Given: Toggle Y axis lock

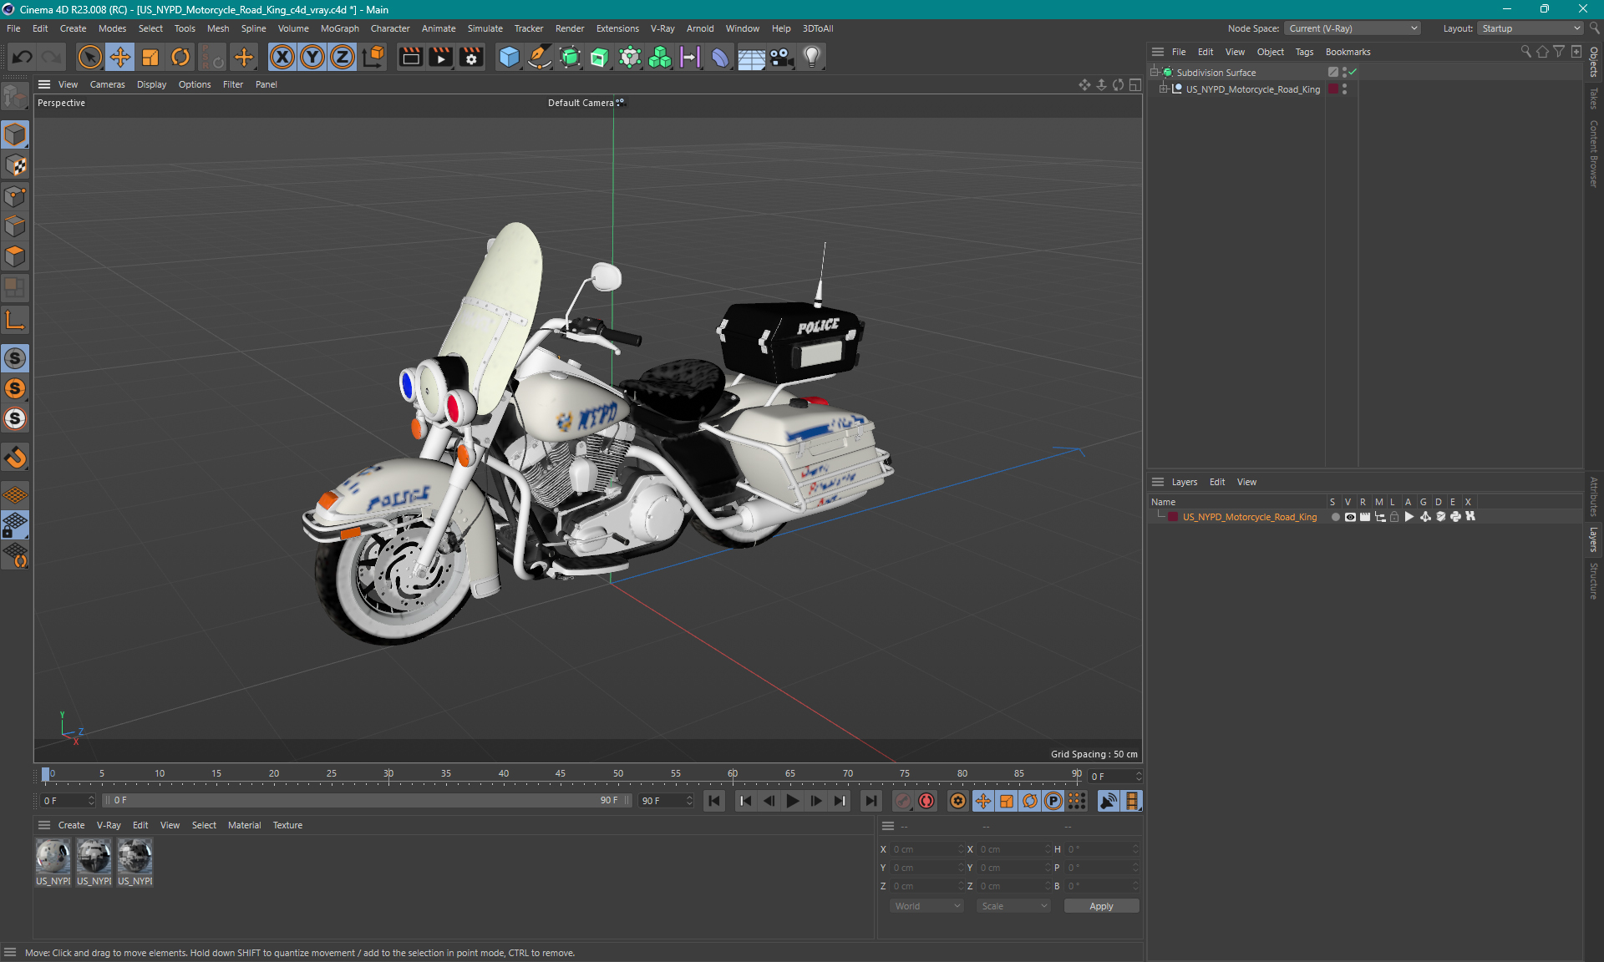Looking at the screenshot, I should pos(312,57).
